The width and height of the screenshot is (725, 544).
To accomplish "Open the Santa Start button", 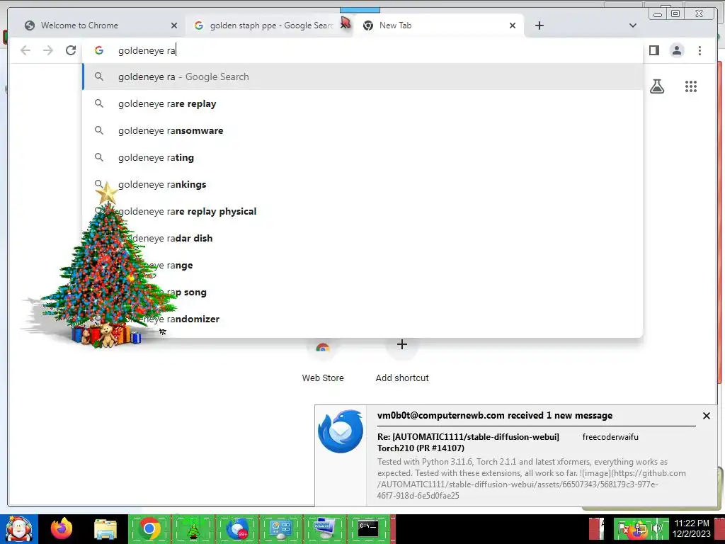I will [x=19, y=529].
